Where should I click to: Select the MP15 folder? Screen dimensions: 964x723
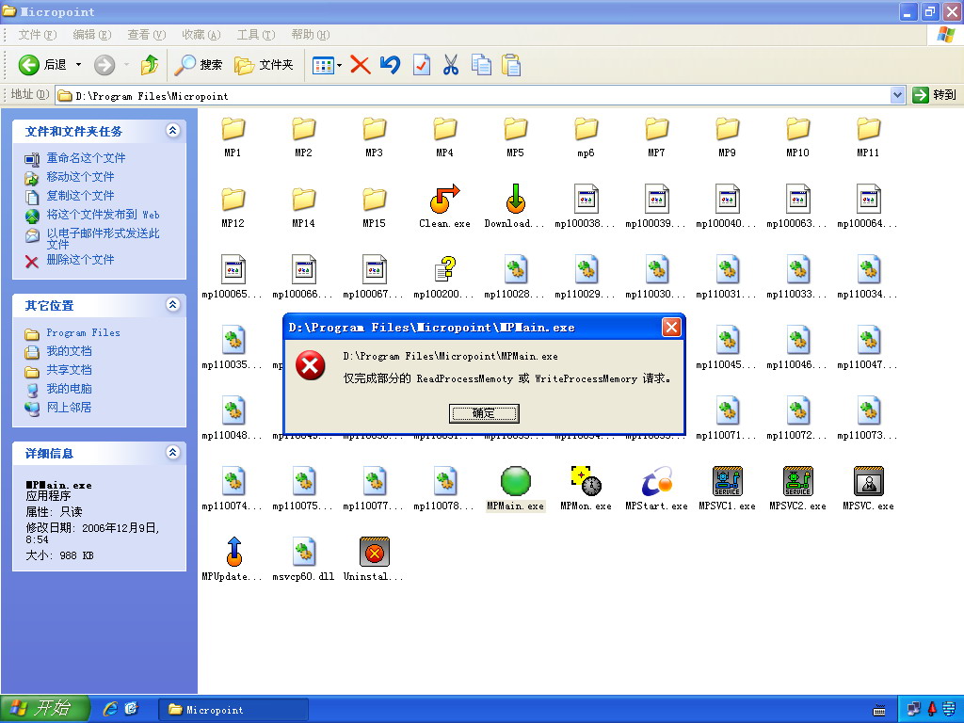coord(375,200)
